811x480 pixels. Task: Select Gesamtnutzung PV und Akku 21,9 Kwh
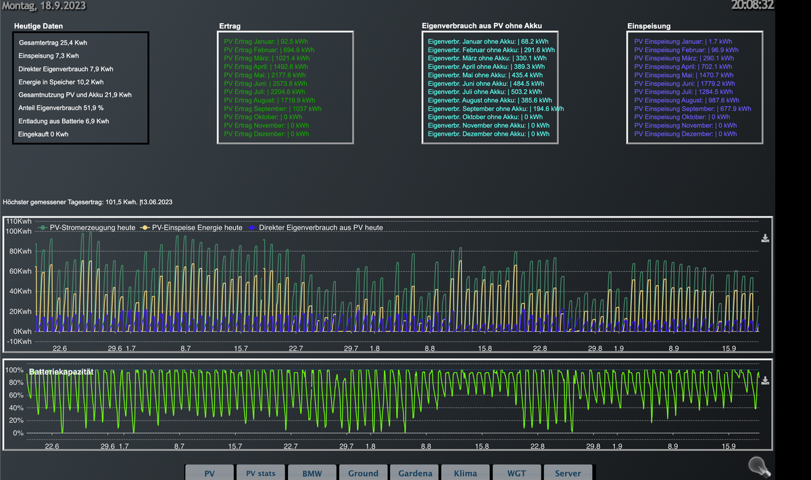75,95
